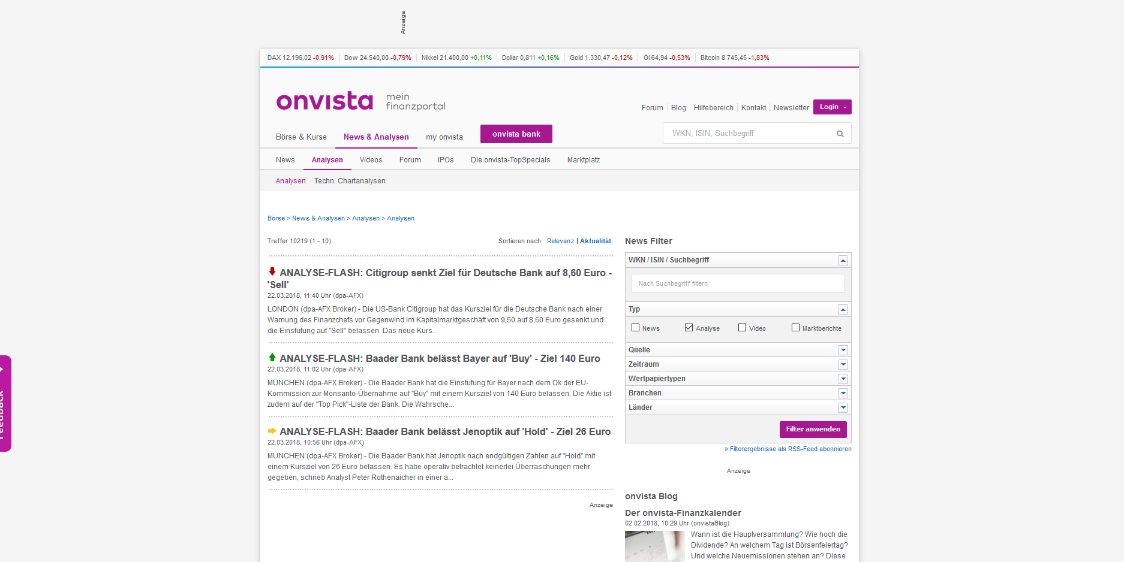Sort results by Relevanz
The image size is (1124, 562).
560,241
